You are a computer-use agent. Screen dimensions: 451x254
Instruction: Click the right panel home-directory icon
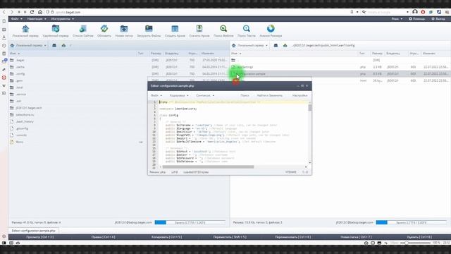click(x=285, y=45)
